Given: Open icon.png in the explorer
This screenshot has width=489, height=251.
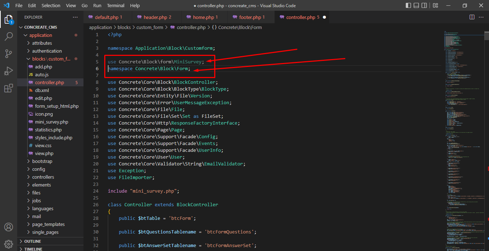Looking at the screenshot, I should (x=51, y=114).
